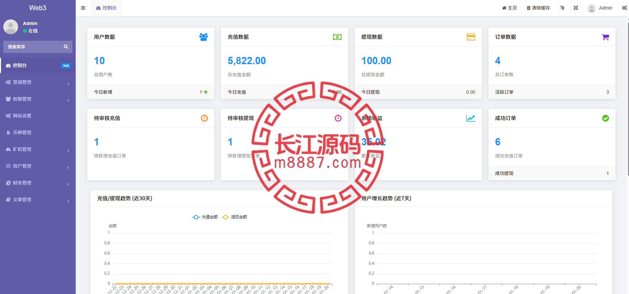Click the bitcoin icon beside 币种管理
629x294 pixels.
[x=8, y=133]
